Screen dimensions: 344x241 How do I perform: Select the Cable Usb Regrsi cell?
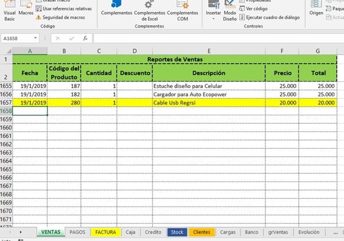pos(209,103)
